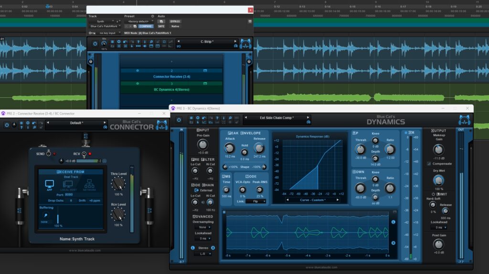Select LOCAL HOST as receive source
489x274 pixels.
pos(68,186)
